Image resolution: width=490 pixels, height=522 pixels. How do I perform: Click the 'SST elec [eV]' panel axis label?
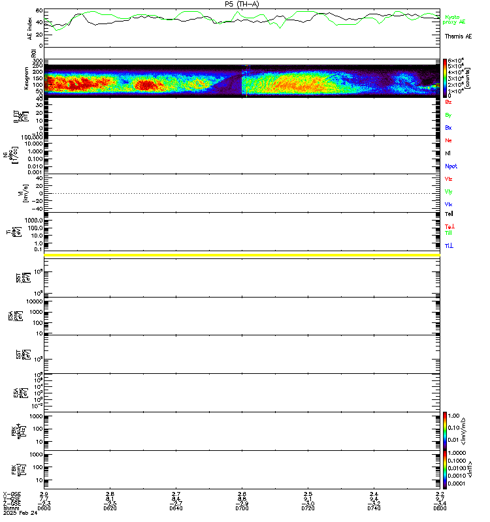tap(24, 354)
